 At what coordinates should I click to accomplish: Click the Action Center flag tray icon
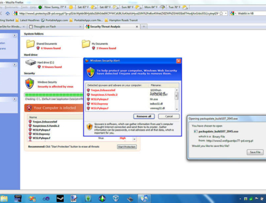click(x=256, y=199)
